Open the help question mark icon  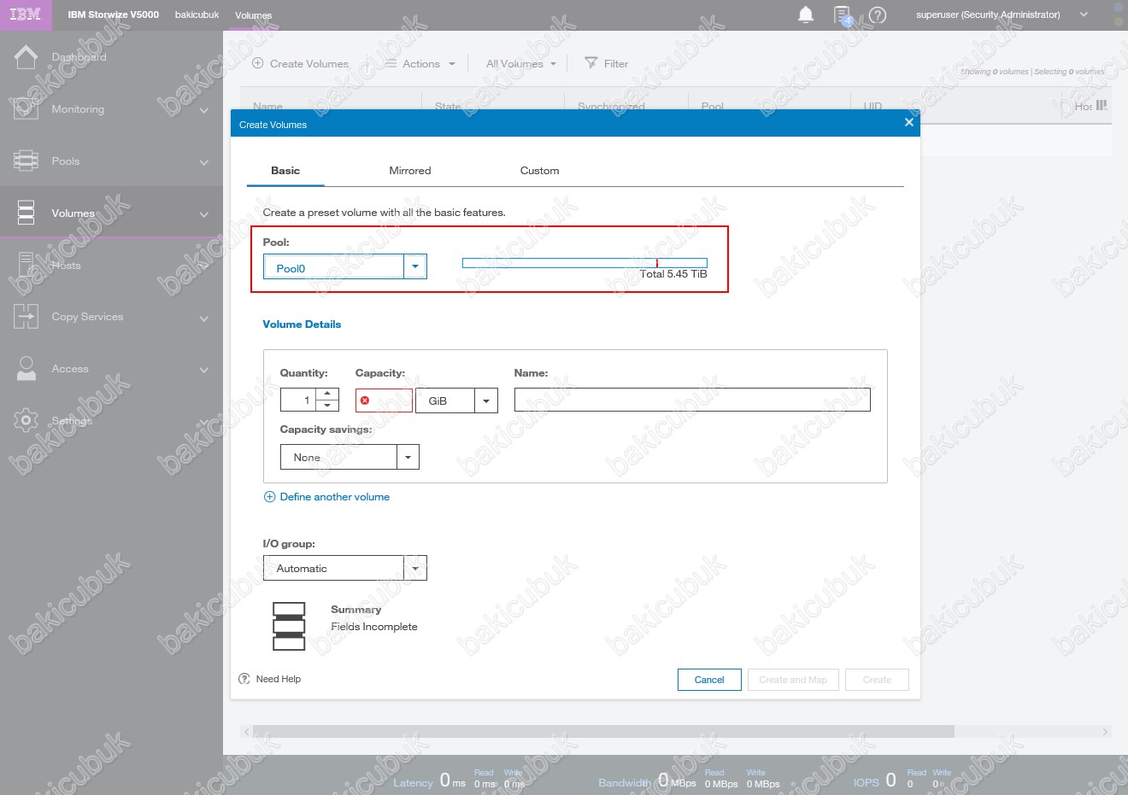(x=878, y=15)
